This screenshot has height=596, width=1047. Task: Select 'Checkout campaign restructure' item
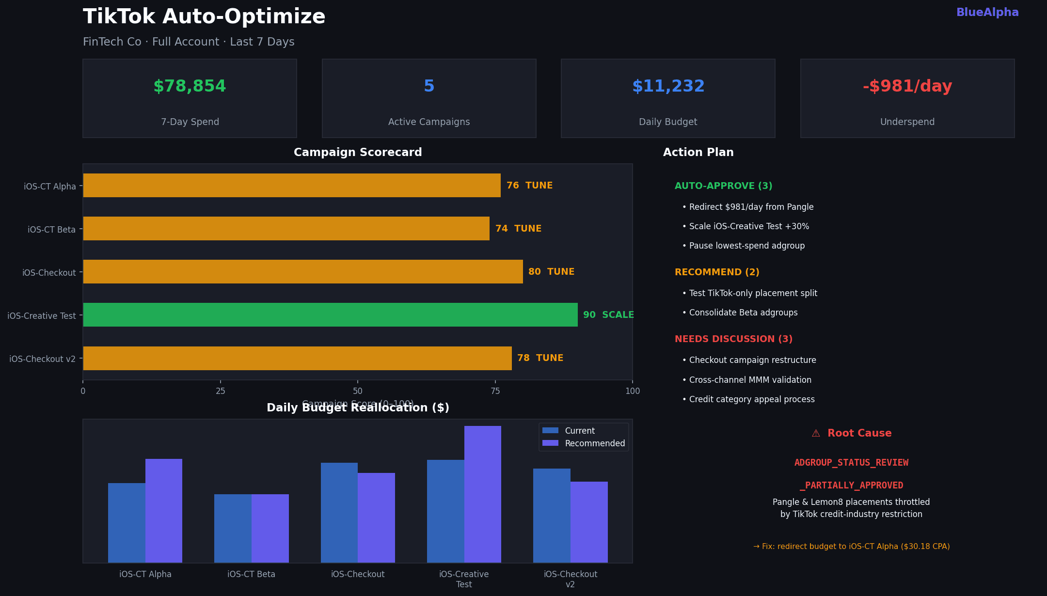(749, 360)
